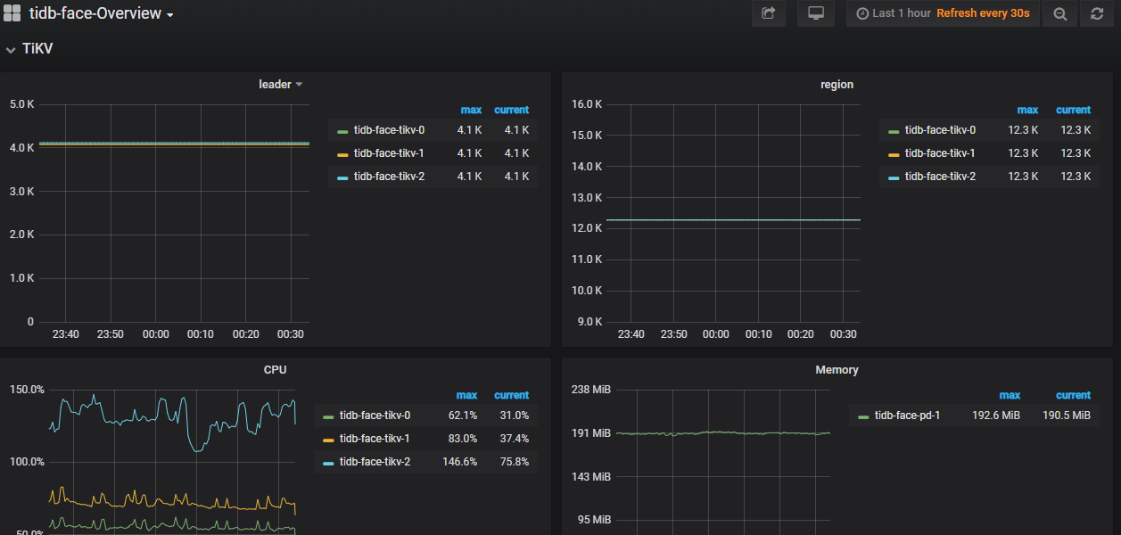Screen dimensions: 1121x535
Task: Toggle tidb-face-tikv-1 series in region legend
Action: coord(940,153)
